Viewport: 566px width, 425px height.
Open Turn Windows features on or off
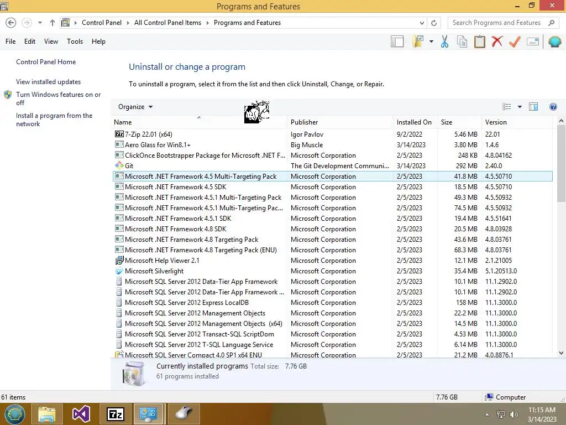point(58,99)
